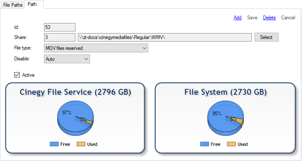
Task: Click the orange Used swatch under Cinegy File Service
Action: click(81, 144)
